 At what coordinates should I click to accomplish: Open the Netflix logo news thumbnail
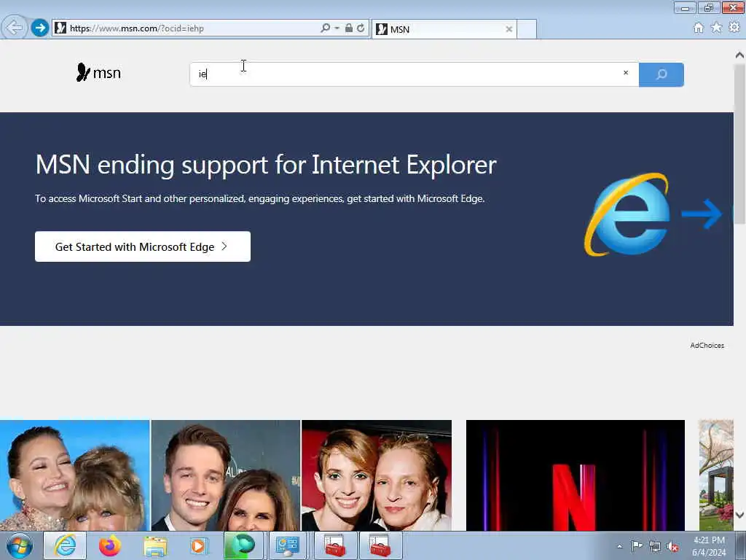click(x=576, y=475)
